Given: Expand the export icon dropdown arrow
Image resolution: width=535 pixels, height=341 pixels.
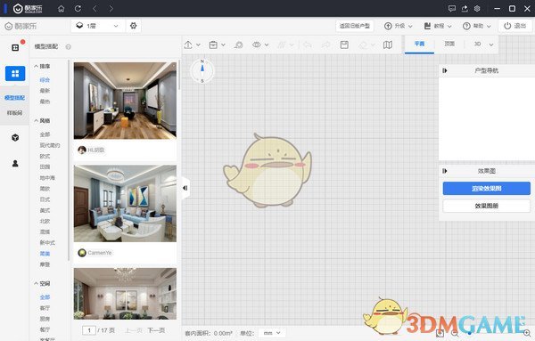Looking at the screenshot, I should pos(198,45).
